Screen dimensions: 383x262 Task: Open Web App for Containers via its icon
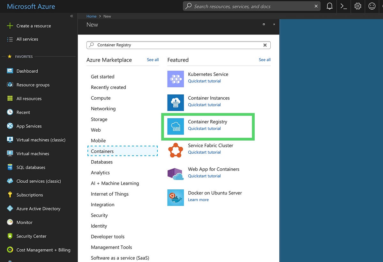pyautogui.click(x=175, y=174)
